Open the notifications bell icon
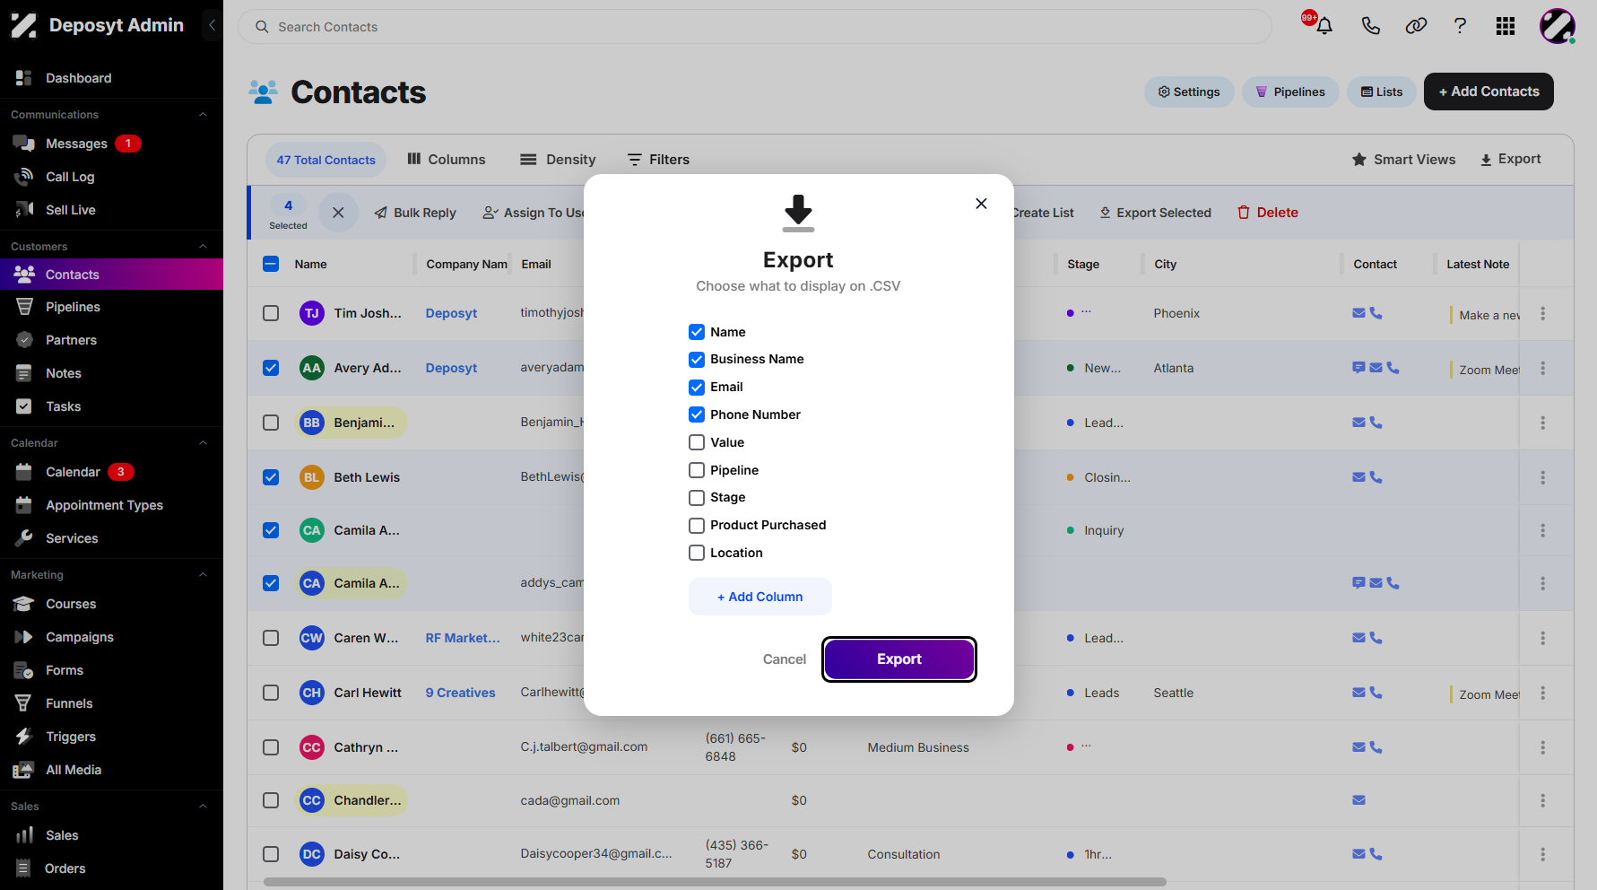Viewport: 1597px width, 890px height. point(1324,26)
